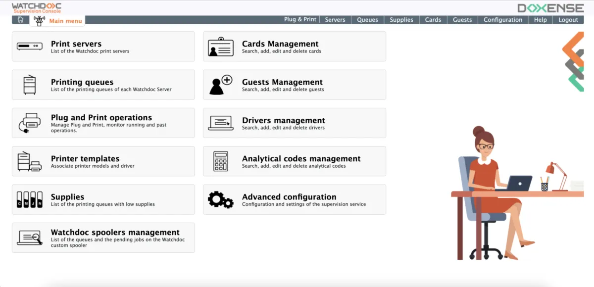Click the Watchdoc spoolers laptop-search icon

(x=30, y=238)
